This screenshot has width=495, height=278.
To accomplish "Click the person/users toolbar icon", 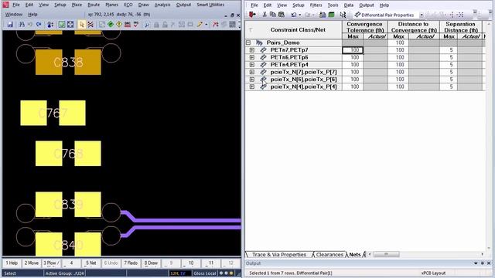I will [49, 24].
